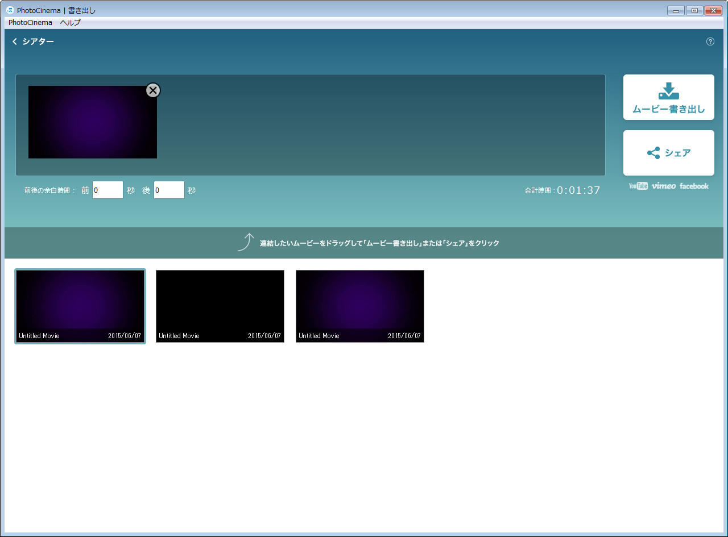728x537 pixels.
Task: Close the PhotoCinema window
Action: [713, 10]
